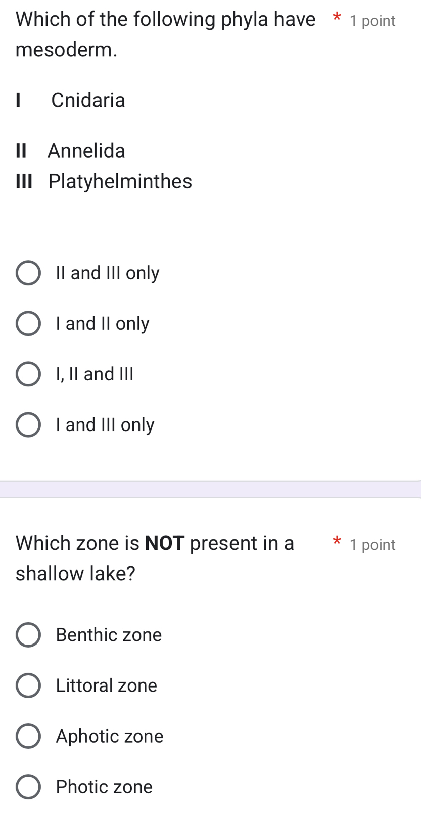Click the "Photic zone" label text
Image resolution: width=421 pixels, height=816 pixels.
click(x=103, y=787)
